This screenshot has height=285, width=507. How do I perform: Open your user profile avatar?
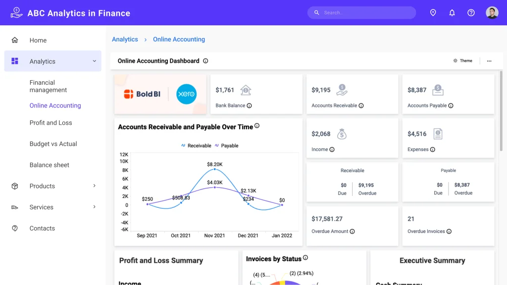pos(492,12)
